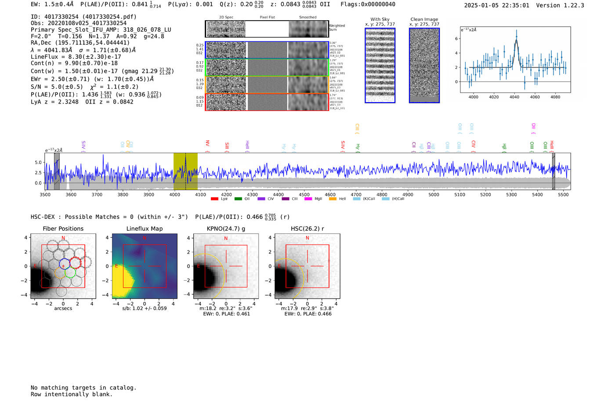Click the Weighted Sum 2D spectrum row
This screenshot has width=615, height=418.
(267, 29)
